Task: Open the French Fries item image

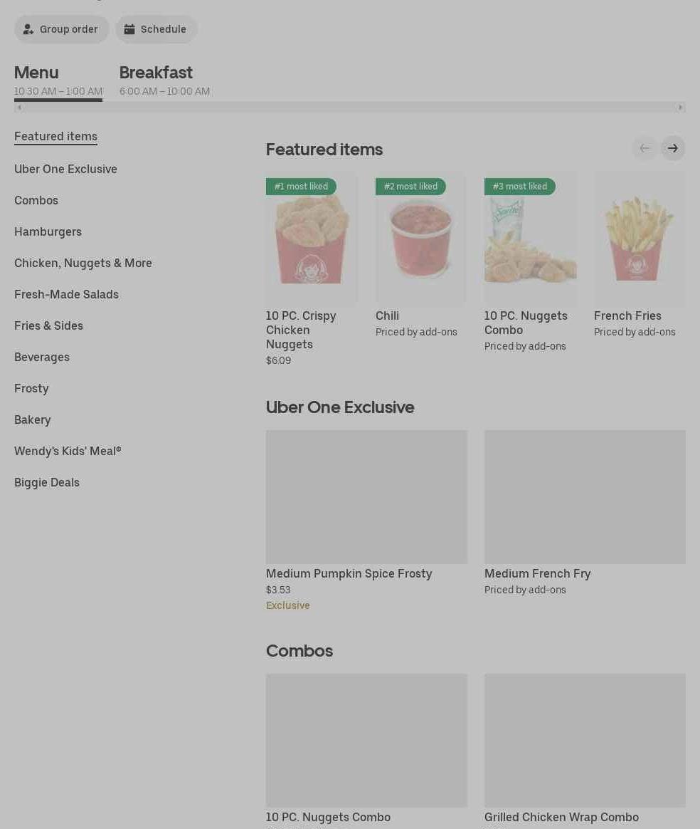Action: 640,239
